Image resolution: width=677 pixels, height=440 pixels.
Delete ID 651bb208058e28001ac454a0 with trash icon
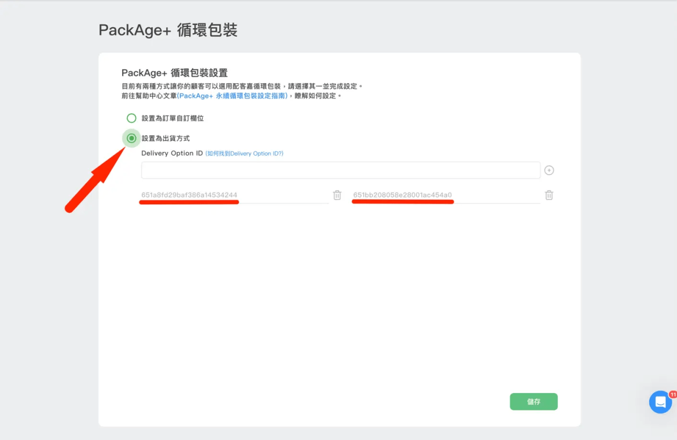pos(549,195)
